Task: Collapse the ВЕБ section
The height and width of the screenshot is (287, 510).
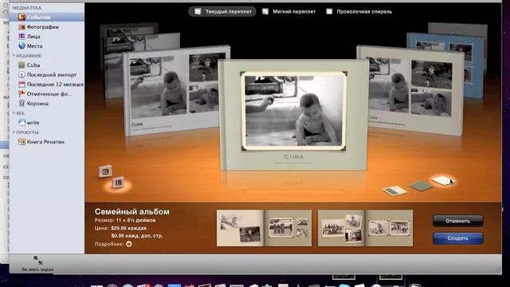Action: click(x=14, y=113)
